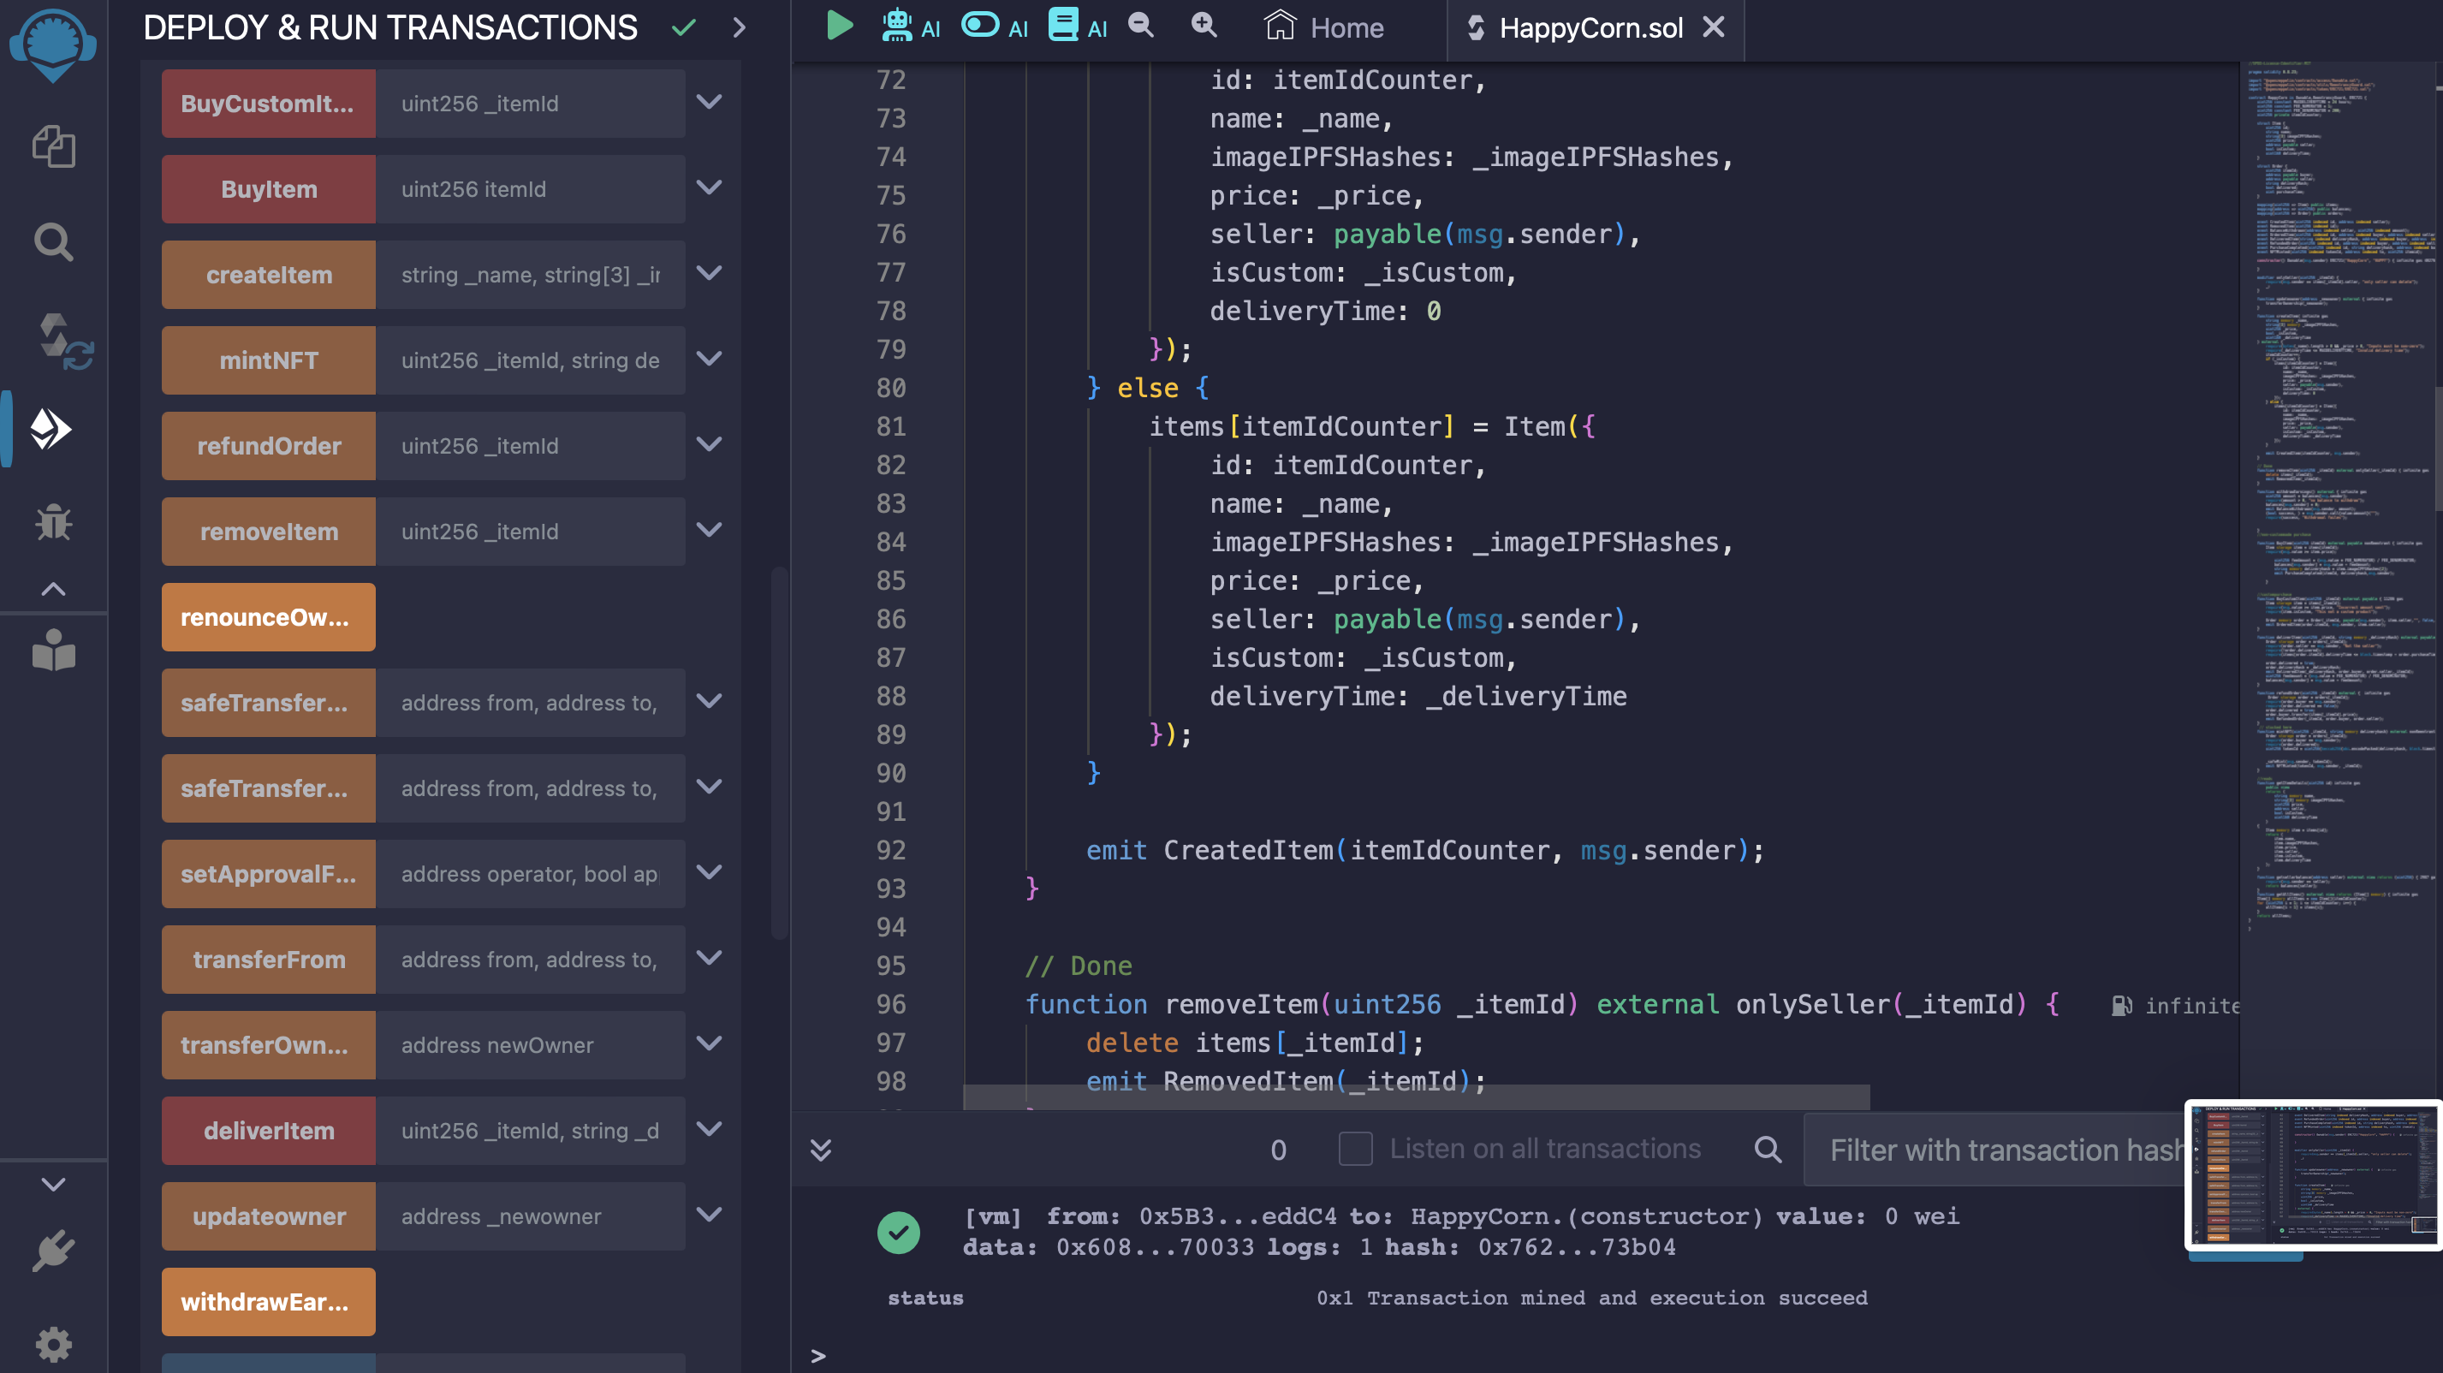Click the Filter with transaction hash field
The image size is (2443, 1373).
pyautogui.click(x=1995, y=1150)
